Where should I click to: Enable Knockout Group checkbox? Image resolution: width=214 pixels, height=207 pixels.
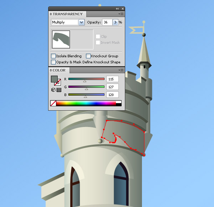pyautogui.click(x=88, y=56)
